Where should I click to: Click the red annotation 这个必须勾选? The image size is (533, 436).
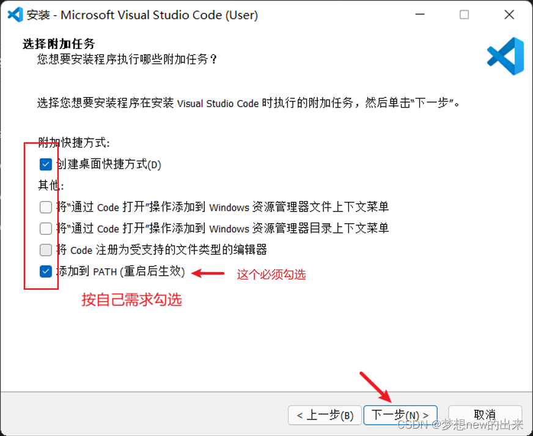(273, 275)
